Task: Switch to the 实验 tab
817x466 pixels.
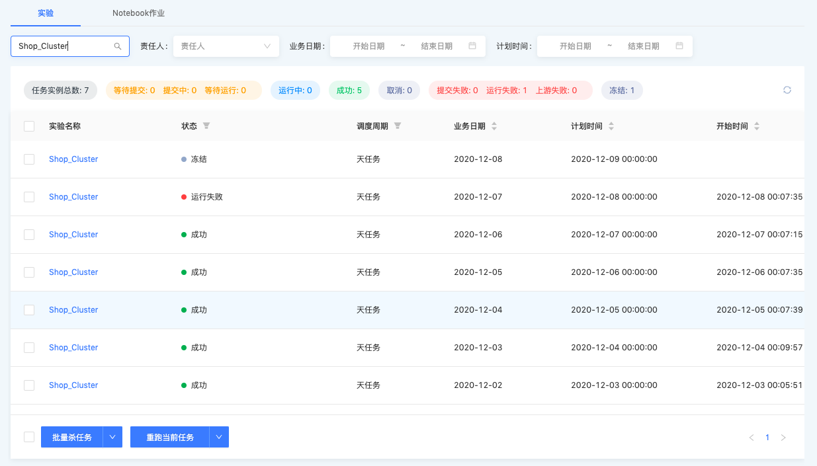Action: (46, 13)
